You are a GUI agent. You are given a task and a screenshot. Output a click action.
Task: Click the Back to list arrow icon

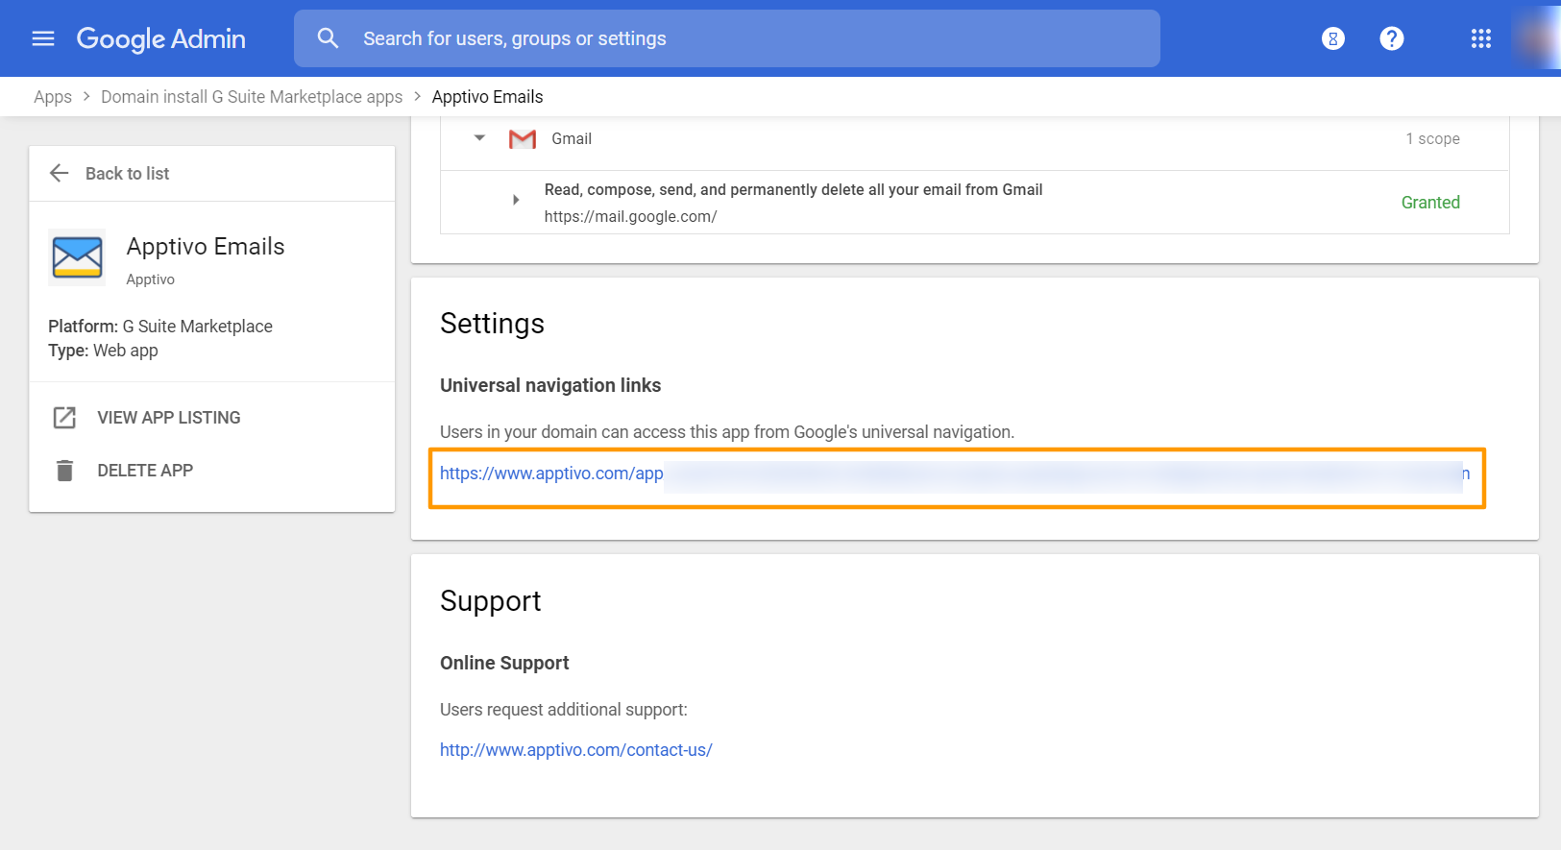pyautogui.click(x=60, y=173)
